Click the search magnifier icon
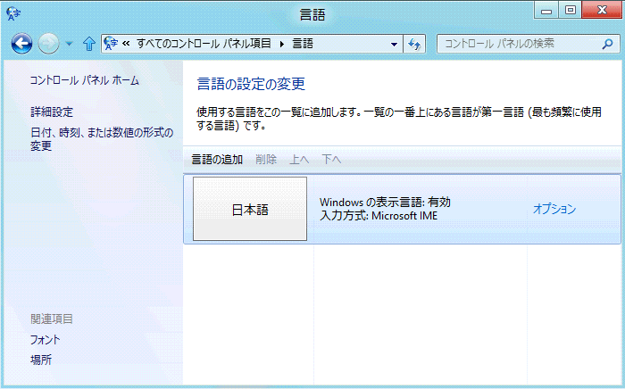The image size is (625, 389). coord(607,44)
